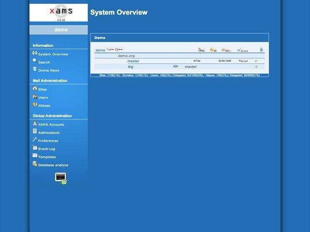Screen dimensions: 310x232
Task: Click the System Overview glasses icon
Action: pyautogui.click(x=35, y=53)
